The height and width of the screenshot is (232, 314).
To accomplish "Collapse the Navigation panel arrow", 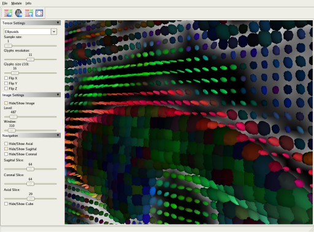I will point(58,135).
